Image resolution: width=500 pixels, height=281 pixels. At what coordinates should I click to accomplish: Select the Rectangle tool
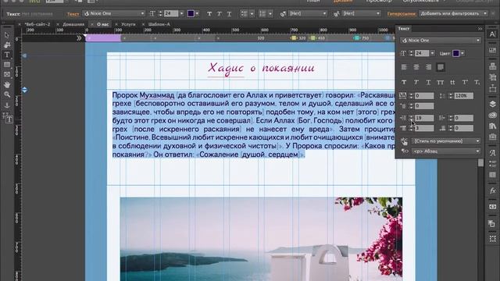7,65
